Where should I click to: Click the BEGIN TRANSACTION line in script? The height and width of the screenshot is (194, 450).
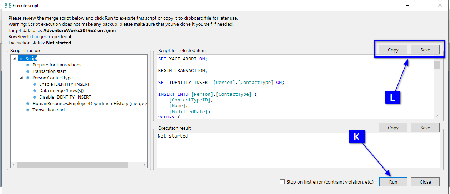point(182,70)
